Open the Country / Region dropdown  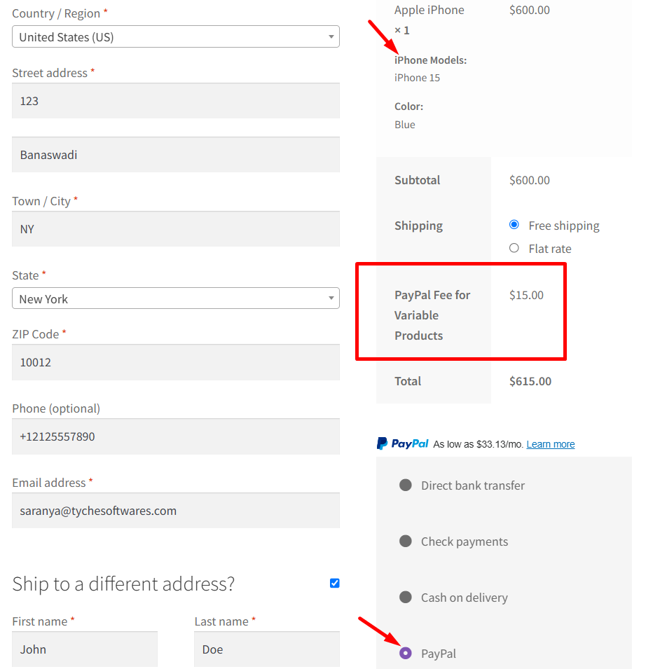(175, 36)
